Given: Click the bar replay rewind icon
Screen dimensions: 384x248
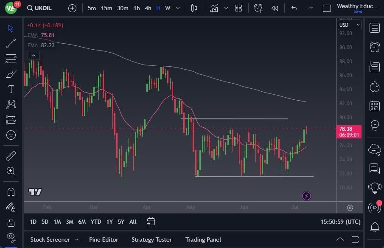Looking at the screenshot, I should point(275,8).
